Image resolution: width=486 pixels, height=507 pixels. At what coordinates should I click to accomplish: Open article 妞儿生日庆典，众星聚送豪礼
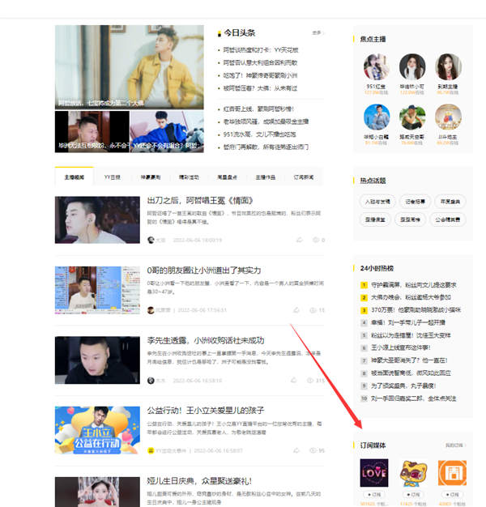click(x=199, y=481)
